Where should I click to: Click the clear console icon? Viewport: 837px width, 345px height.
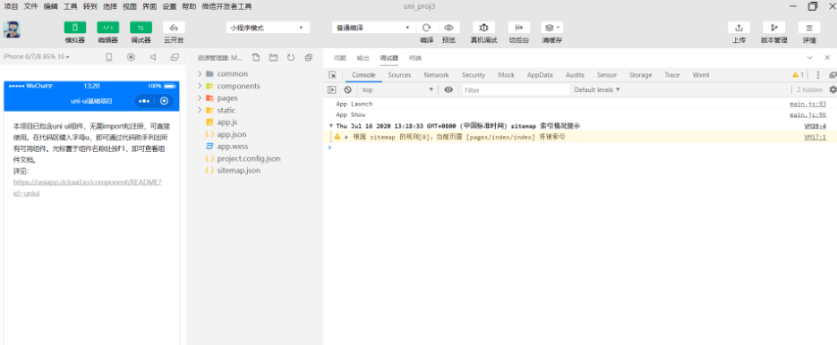click(347, 90)
